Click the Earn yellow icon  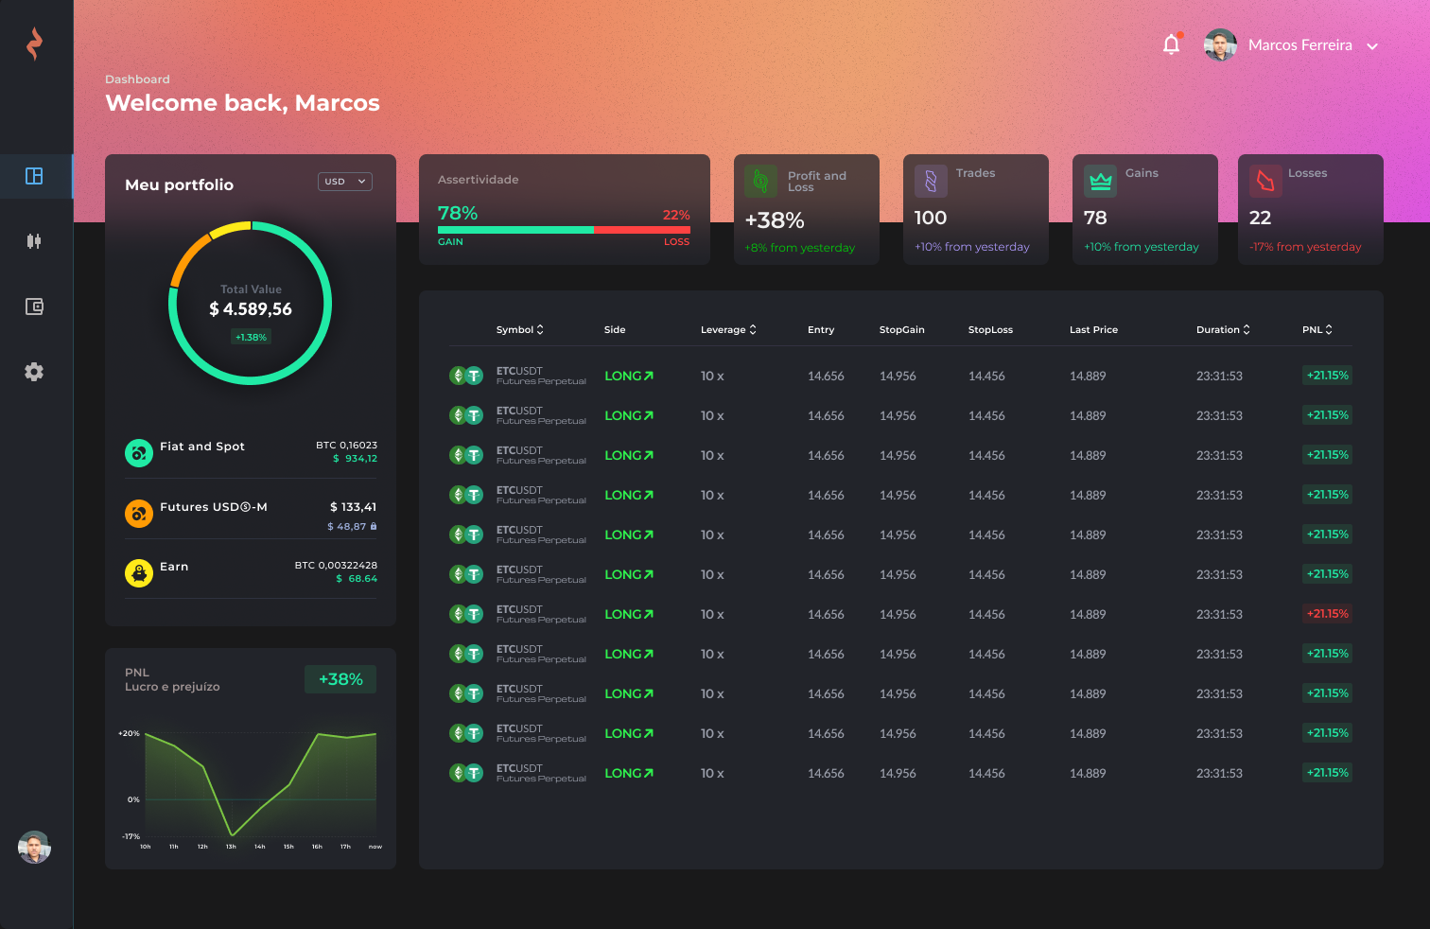coord(139,573)
